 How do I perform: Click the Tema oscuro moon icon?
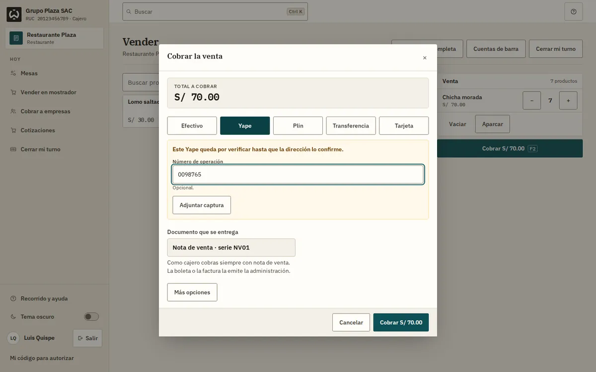click(13, 316)
